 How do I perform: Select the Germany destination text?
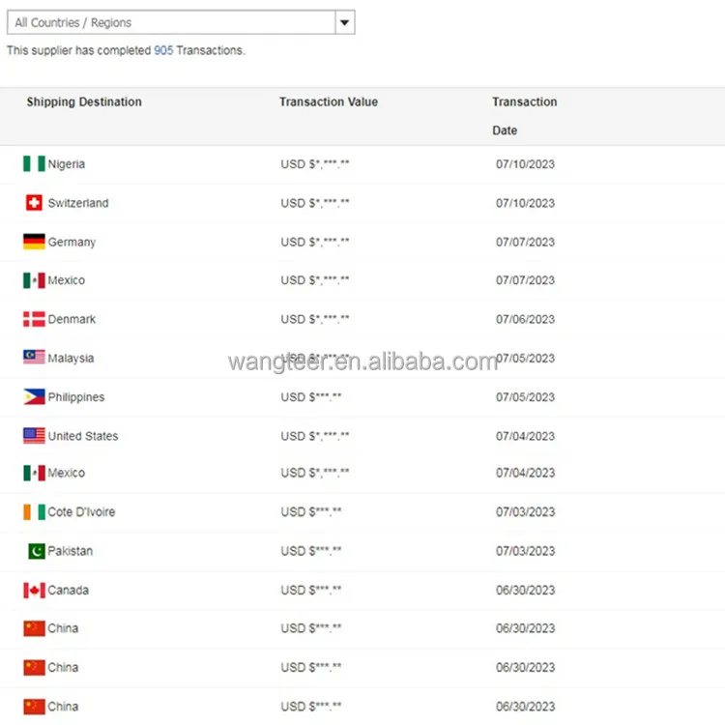coord(72,243)
